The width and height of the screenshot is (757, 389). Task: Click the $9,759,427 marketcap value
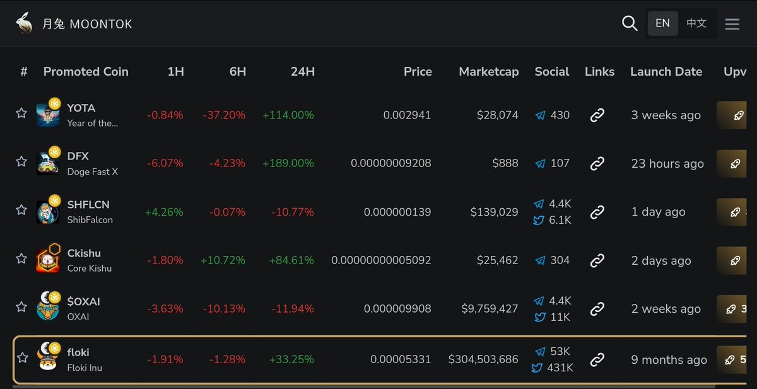coord(490,309)
